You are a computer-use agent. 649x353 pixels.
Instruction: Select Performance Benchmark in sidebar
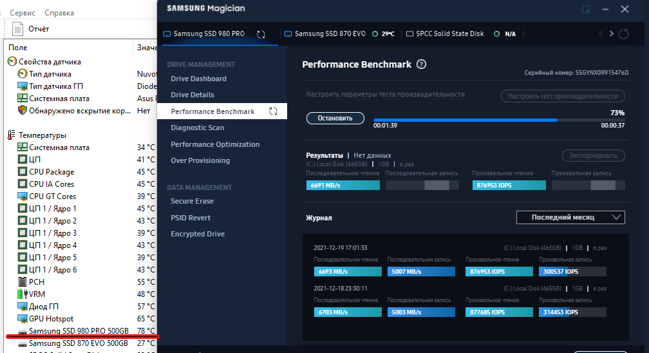click(222, 111)
